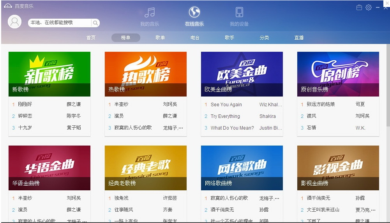Play 渡风 in 原创音乐榜
The image size is (390, 223).
[x=311, y=116]
